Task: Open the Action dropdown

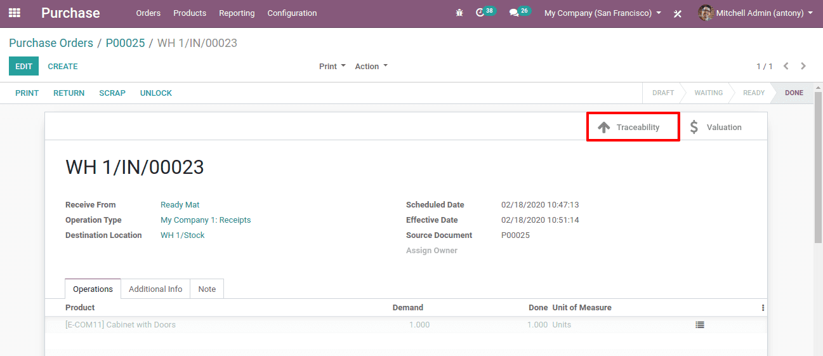Action: 371,66
